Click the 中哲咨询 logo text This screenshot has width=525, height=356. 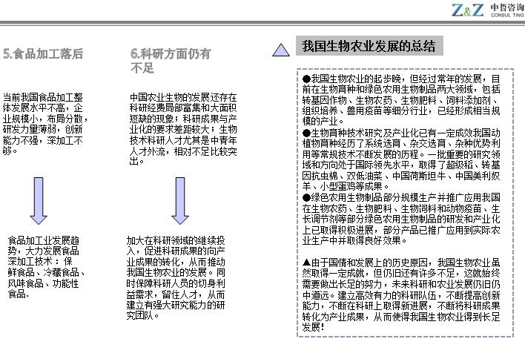click(x=506, y=7)
